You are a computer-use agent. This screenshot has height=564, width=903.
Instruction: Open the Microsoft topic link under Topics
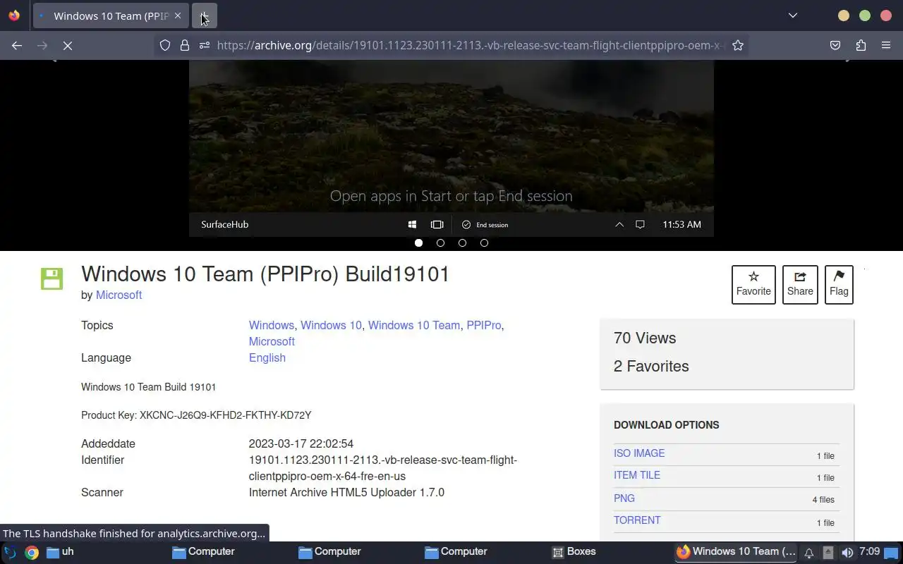coord(272,341)
